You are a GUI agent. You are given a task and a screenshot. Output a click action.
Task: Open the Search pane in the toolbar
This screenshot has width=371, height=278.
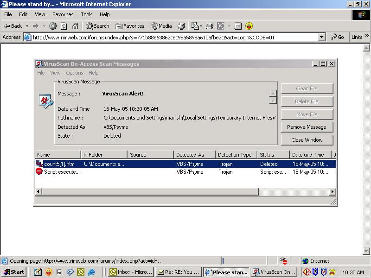click(x=98, y=26)
